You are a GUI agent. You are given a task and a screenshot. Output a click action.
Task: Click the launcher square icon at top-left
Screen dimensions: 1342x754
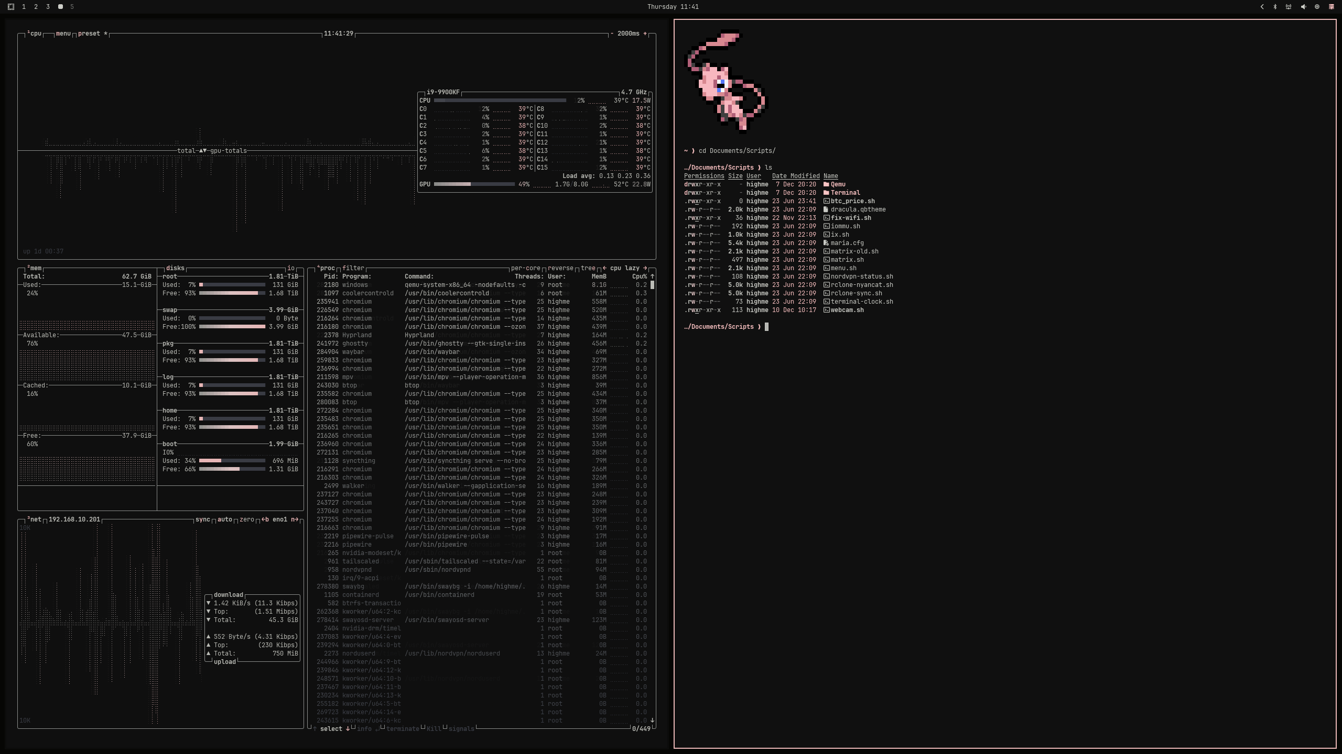pos(10,7)
